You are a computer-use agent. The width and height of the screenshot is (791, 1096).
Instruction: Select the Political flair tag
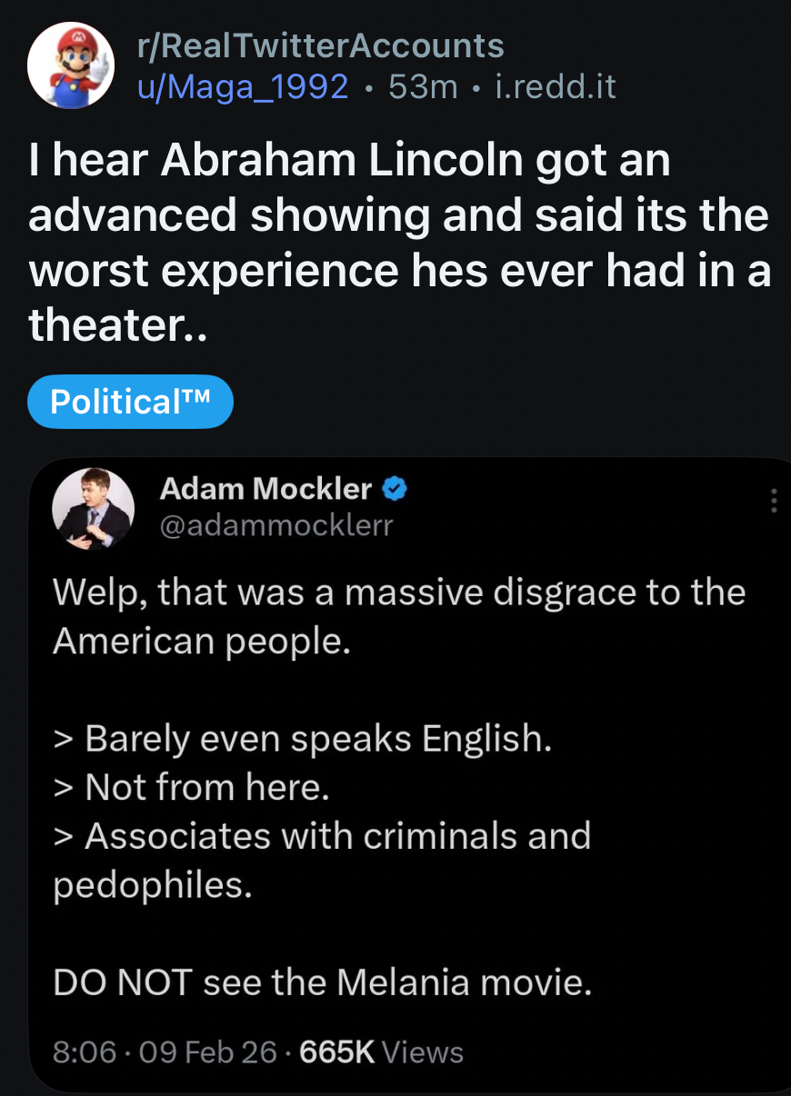pyautogui.click(x=130, y=402)
